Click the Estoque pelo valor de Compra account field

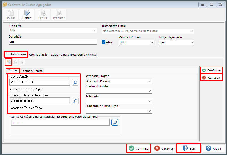pyautogui.click(x=60, y=122)
